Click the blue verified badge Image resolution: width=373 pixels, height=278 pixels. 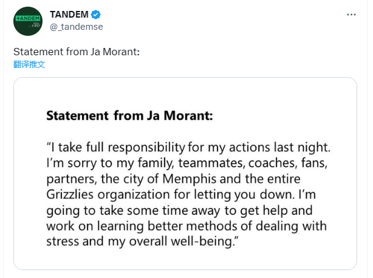96,15
